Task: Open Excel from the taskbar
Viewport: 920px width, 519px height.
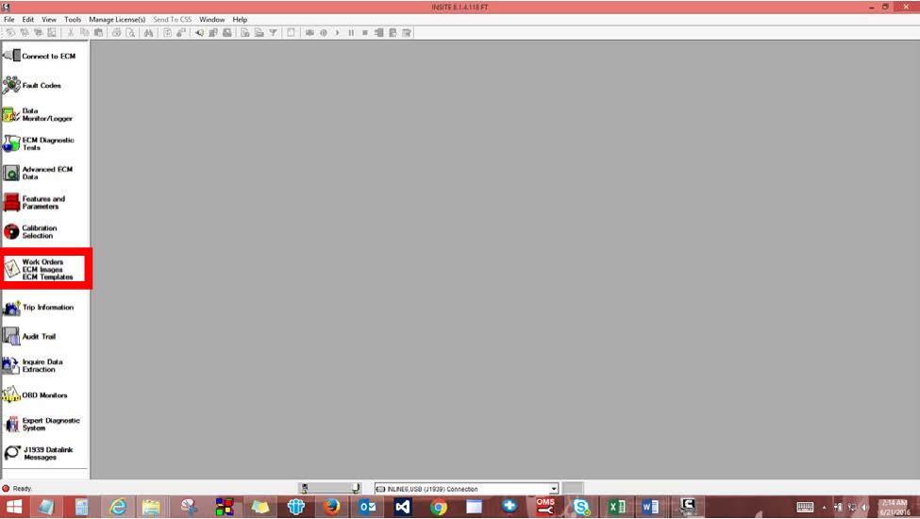Action: tap(616, 507)
